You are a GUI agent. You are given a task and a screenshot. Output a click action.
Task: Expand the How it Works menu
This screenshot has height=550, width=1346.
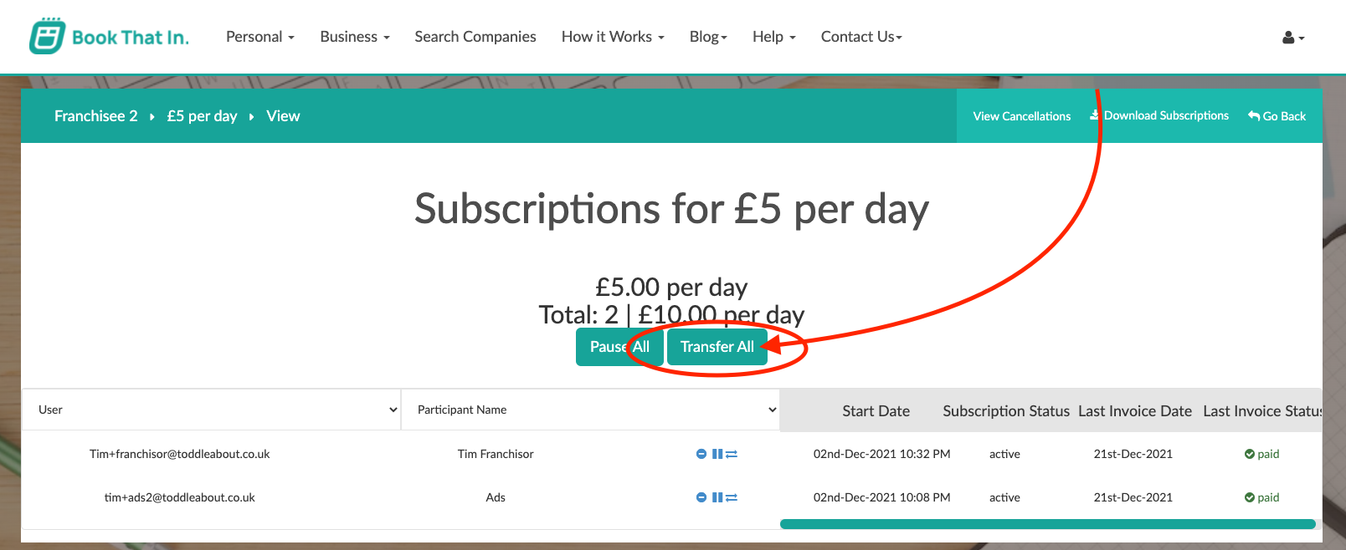pyautogui.click(x=613, y=37)
